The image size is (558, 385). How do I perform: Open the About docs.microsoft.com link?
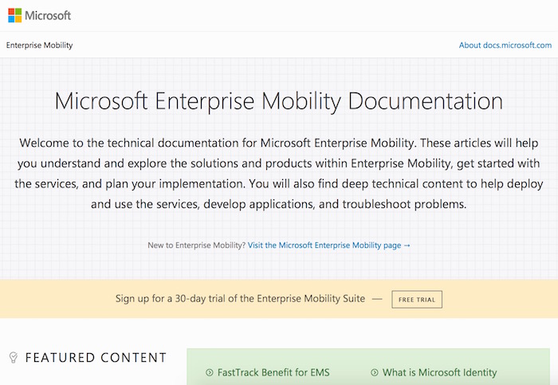[505, 45]
